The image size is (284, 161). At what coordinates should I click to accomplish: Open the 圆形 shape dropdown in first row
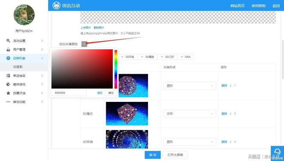click(190, 86)
